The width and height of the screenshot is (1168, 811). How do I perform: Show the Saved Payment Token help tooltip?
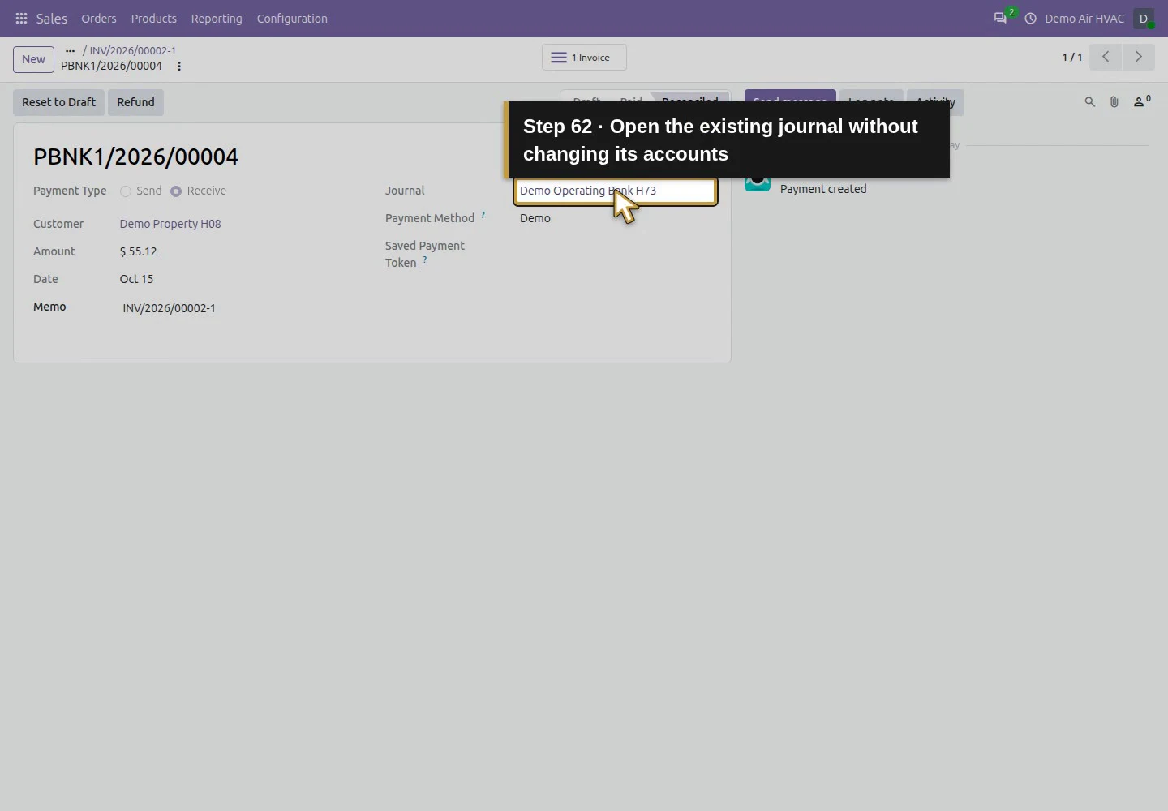[x=424, y=260]
